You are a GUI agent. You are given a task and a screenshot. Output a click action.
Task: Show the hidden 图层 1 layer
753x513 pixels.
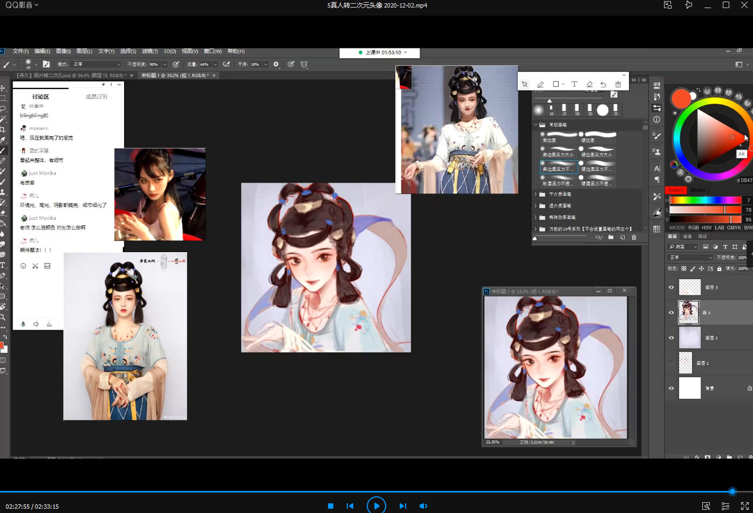[672, 363]
